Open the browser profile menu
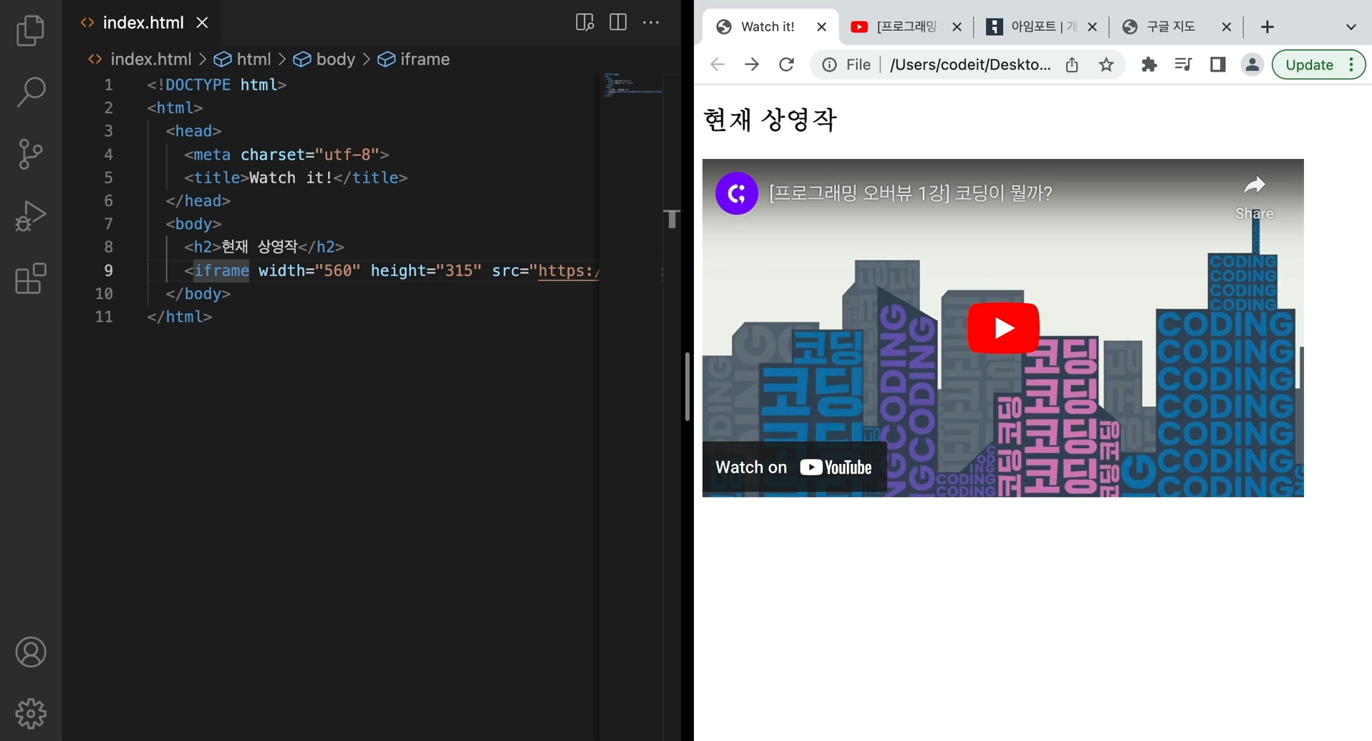This screenshot has width=1372, height=741. click(1252, 64)
